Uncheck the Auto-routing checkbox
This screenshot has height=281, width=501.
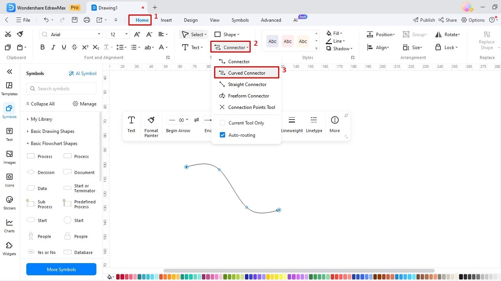(222, 135)
